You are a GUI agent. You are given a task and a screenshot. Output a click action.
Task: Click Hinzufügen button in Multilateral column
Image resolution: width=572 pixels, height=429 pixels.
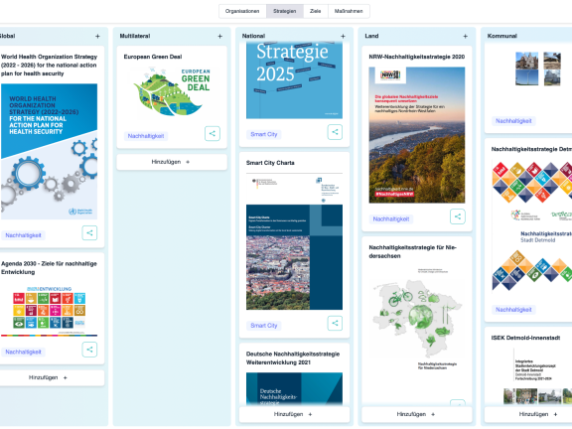pos(172,162)
